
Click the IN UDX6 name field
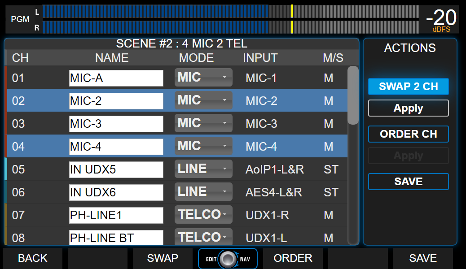click(116, 192)
